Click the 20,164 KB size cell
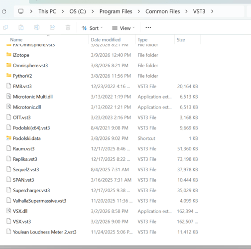 188,86
